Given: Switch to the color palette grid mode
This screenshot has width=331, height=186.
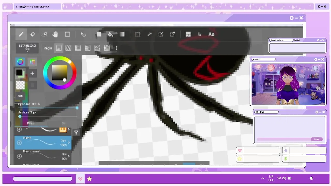Looking at the screenshot, I should tap(32, 62).
